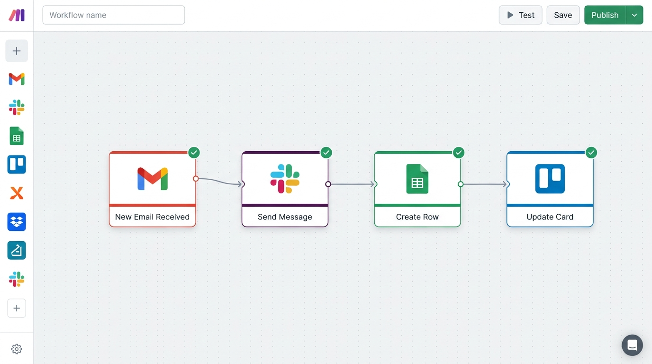Click the Sheets icon in the Create Row node

click(417, 179)
